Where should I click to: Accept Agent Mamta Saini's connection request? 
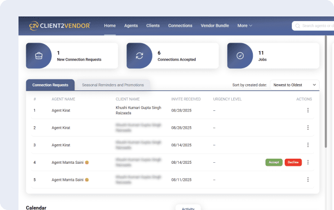tap(274, 162)
